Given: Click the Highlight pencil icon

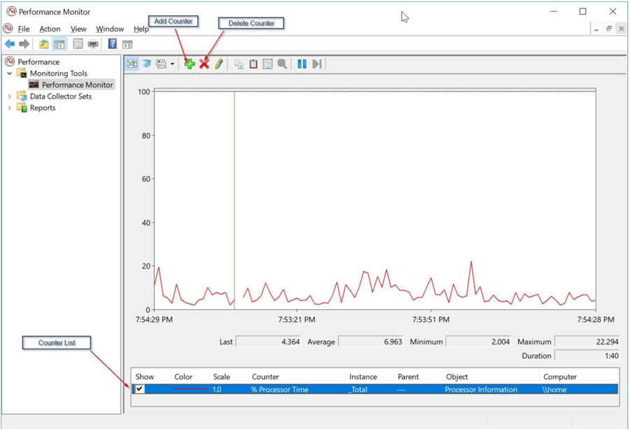Looking at the screenshot, I should coord(219,64).
